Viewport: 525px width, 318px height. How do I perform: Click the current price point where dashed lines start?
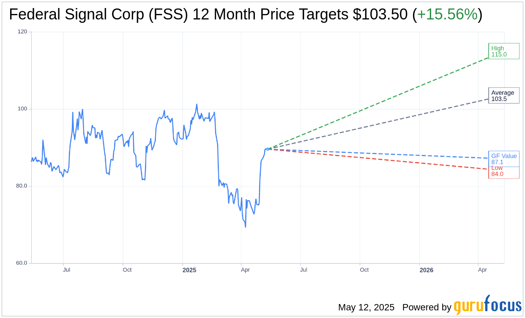pos(267,149)
